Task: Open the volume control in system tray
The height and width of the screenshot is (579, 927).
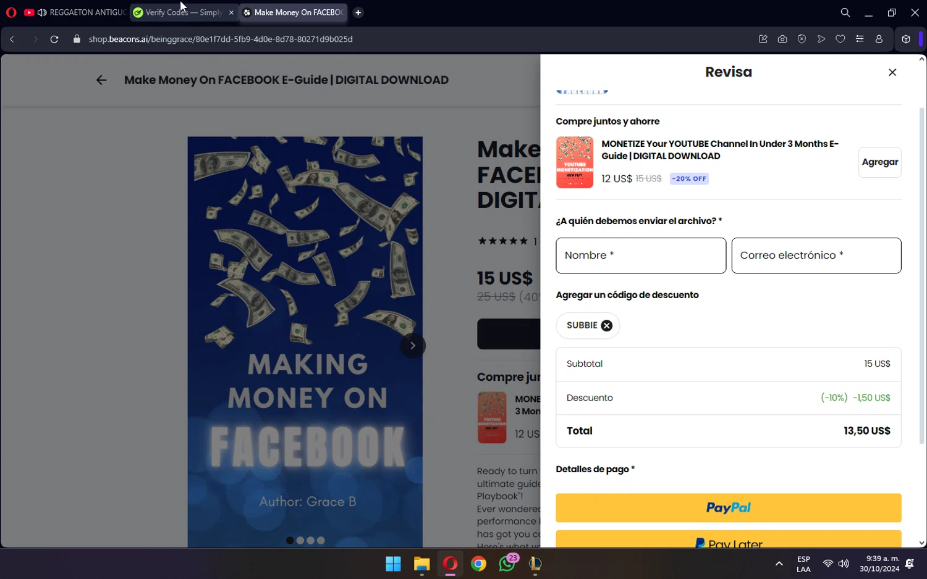Action: point(844,564)
